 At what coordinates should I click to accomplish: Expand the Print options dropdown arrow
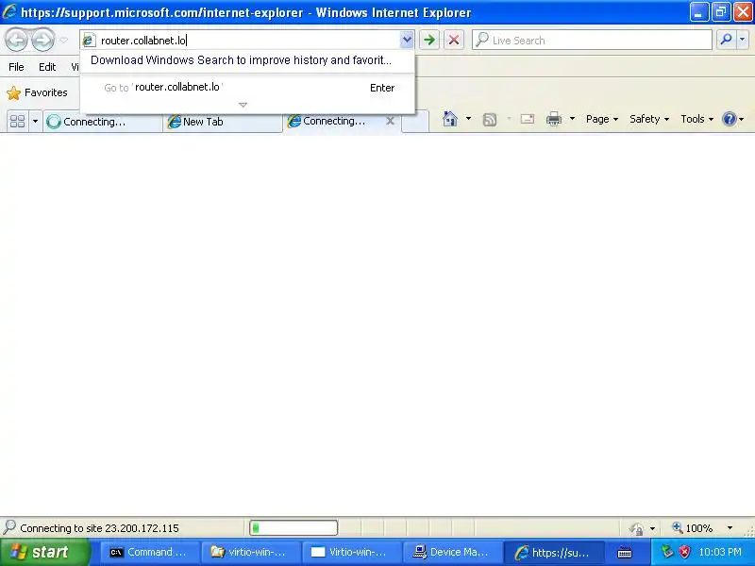[x=572, y=119]
